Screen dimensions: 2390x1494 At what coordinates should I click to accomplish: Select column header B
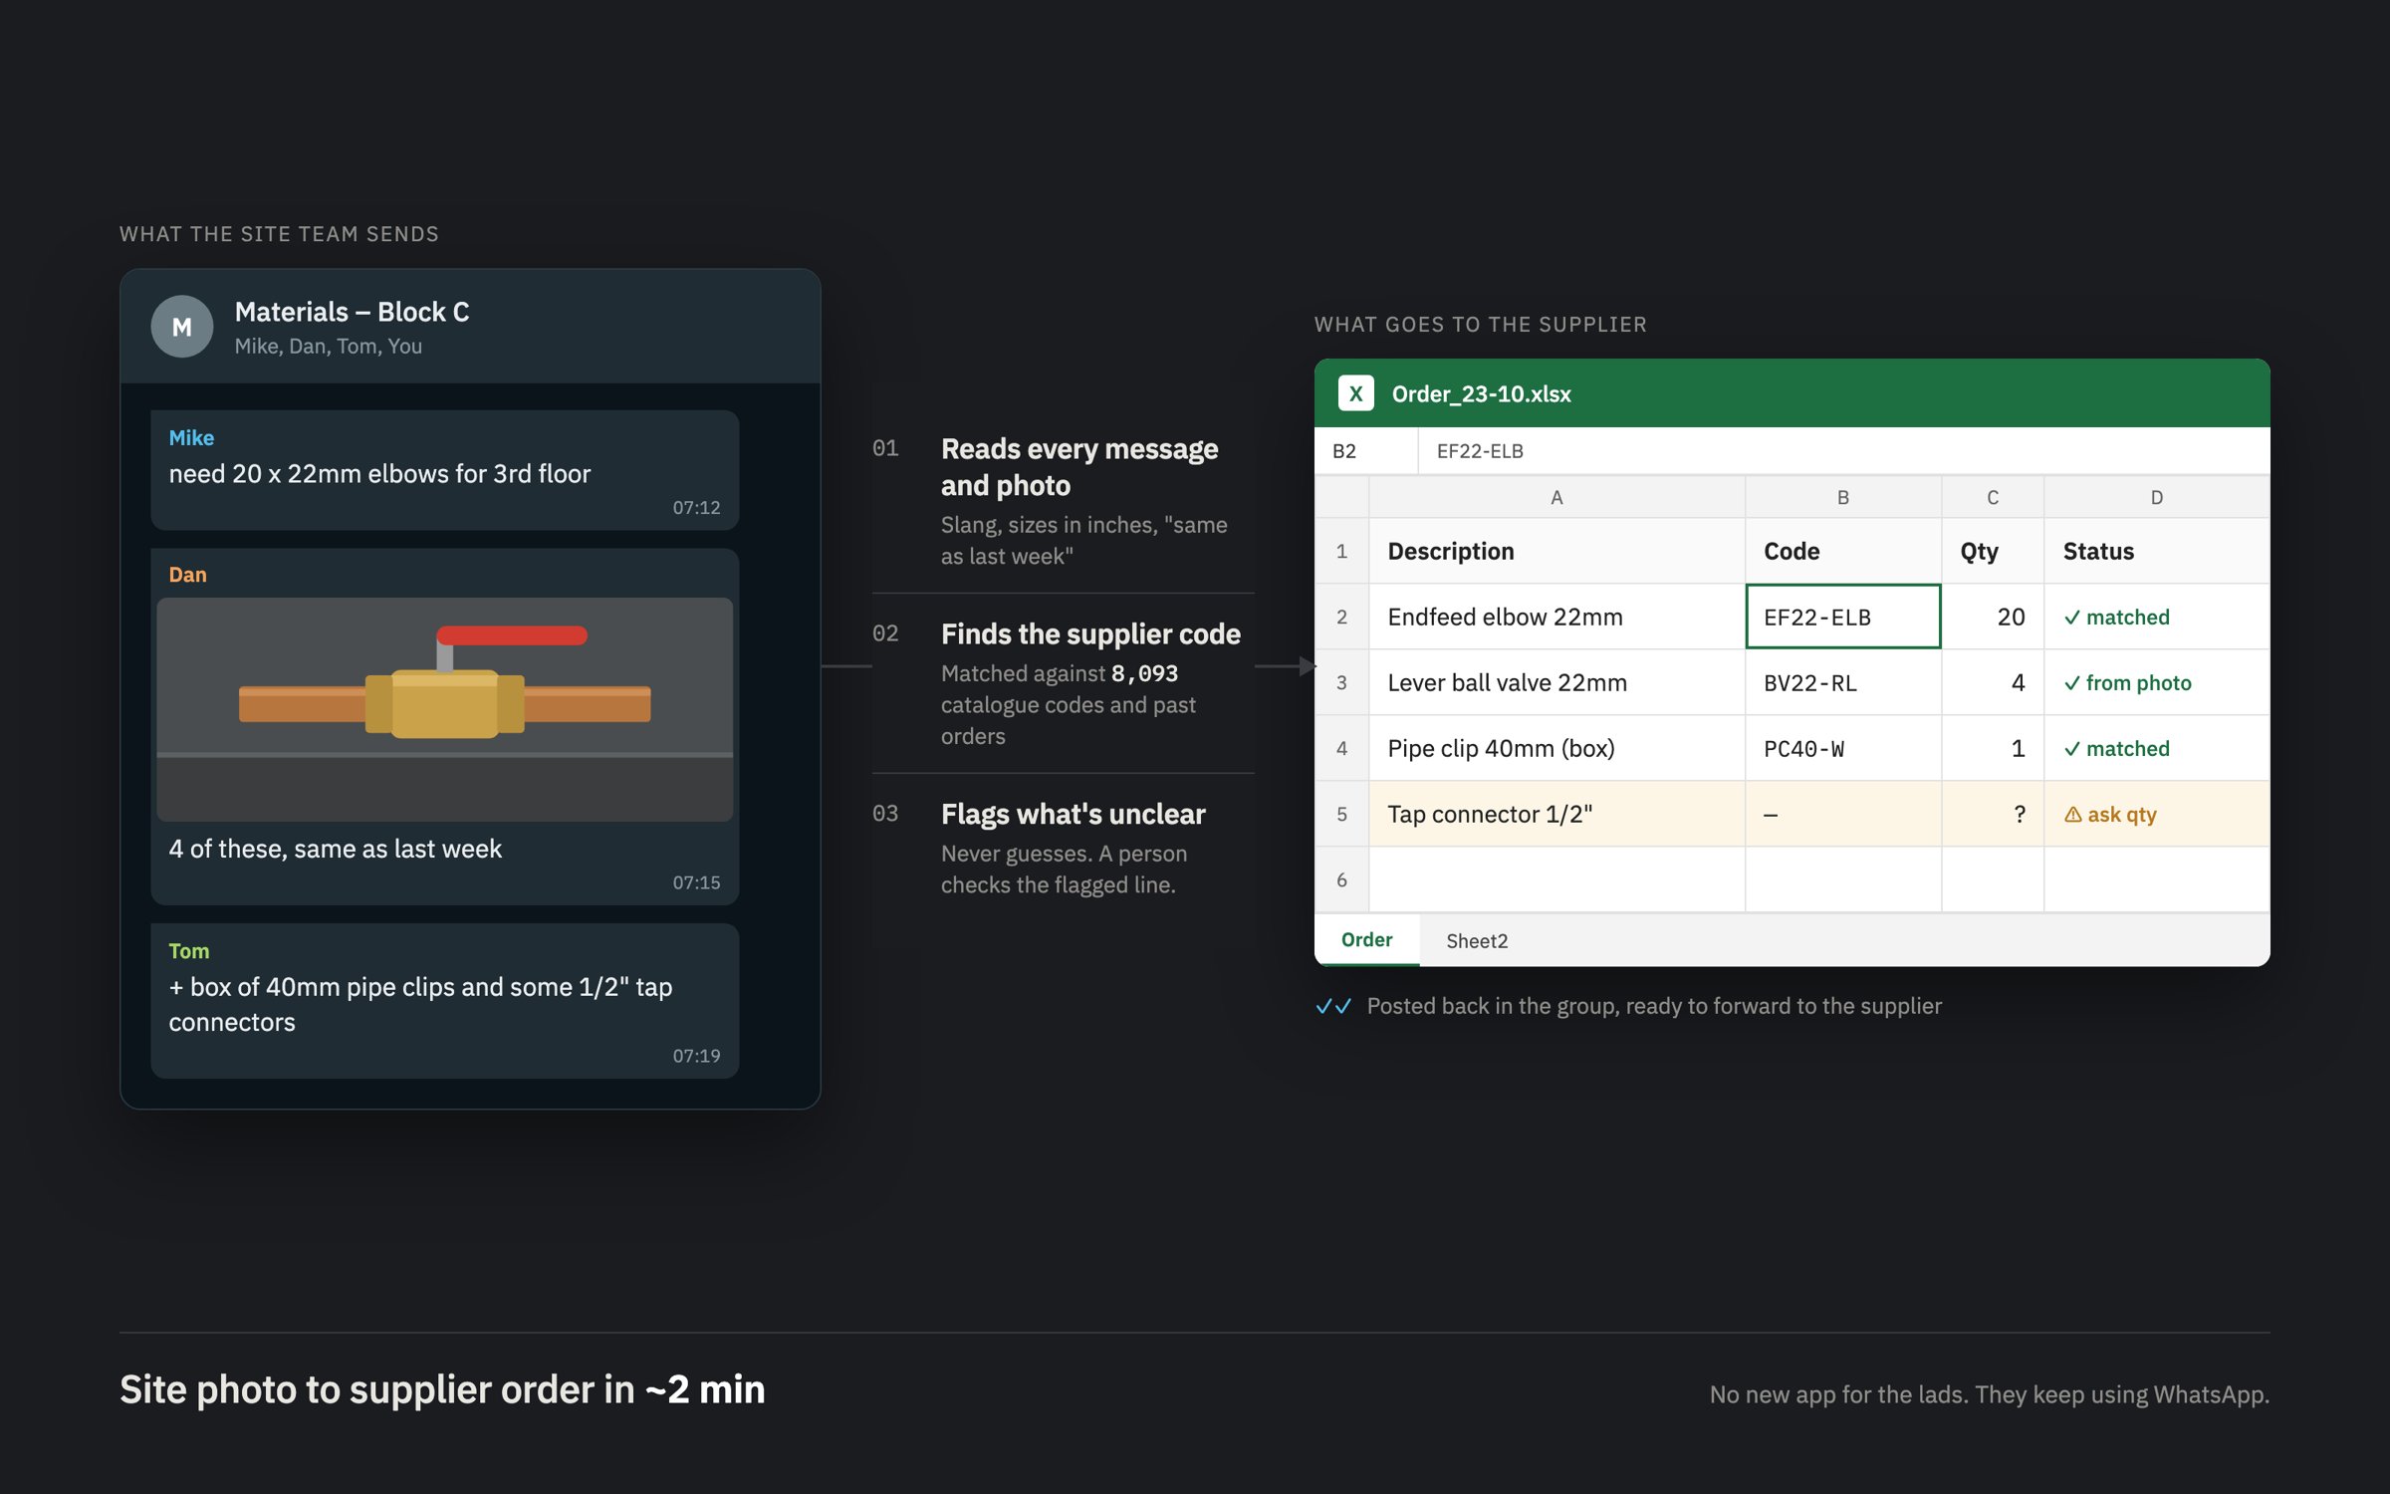(1842, 497)
